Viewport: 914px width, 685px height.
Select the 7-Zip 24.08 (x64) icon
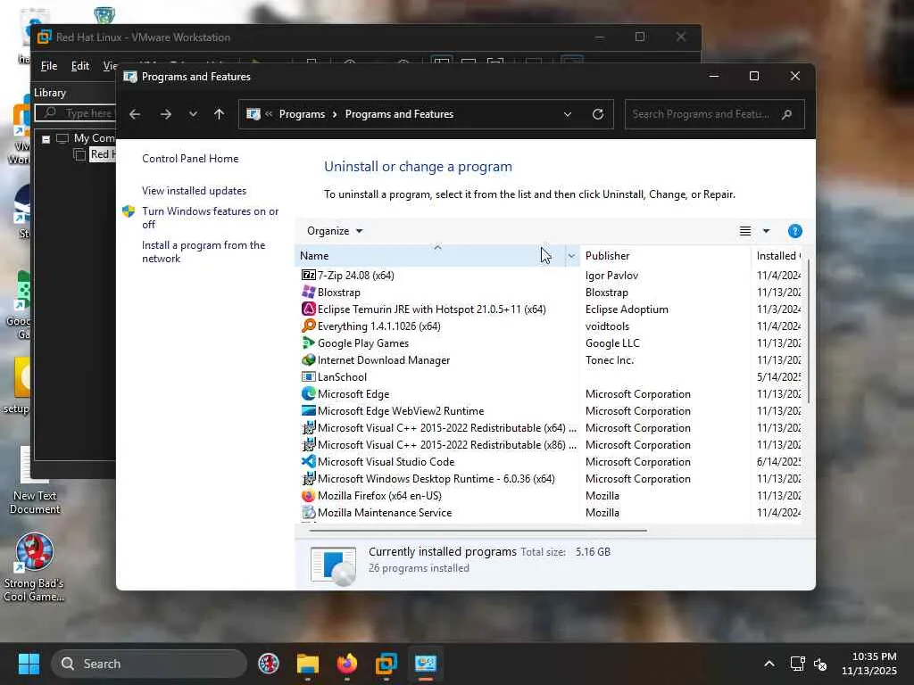[308, 275]
